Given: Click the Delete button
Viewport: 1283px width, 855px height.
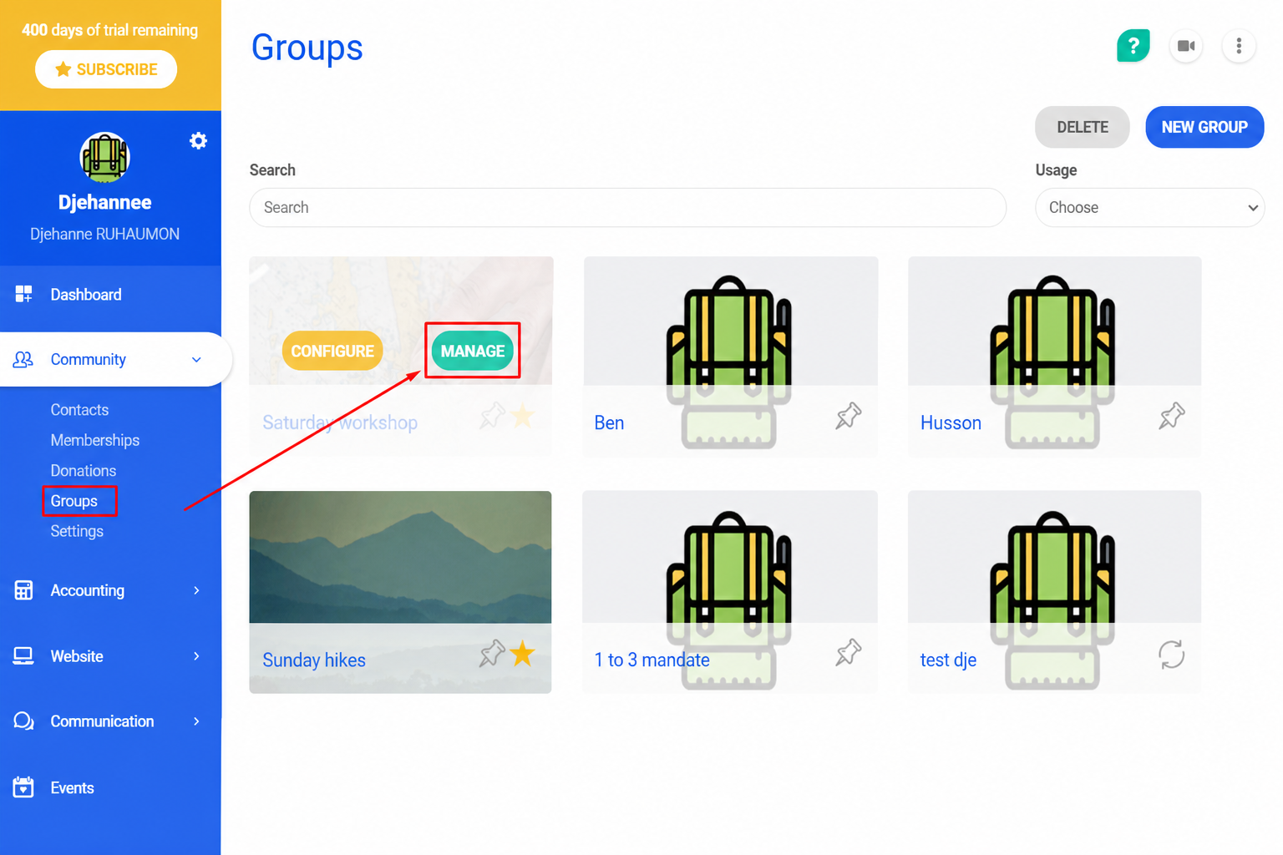Looking at the screenshot, I should [x=1083, y=127].
